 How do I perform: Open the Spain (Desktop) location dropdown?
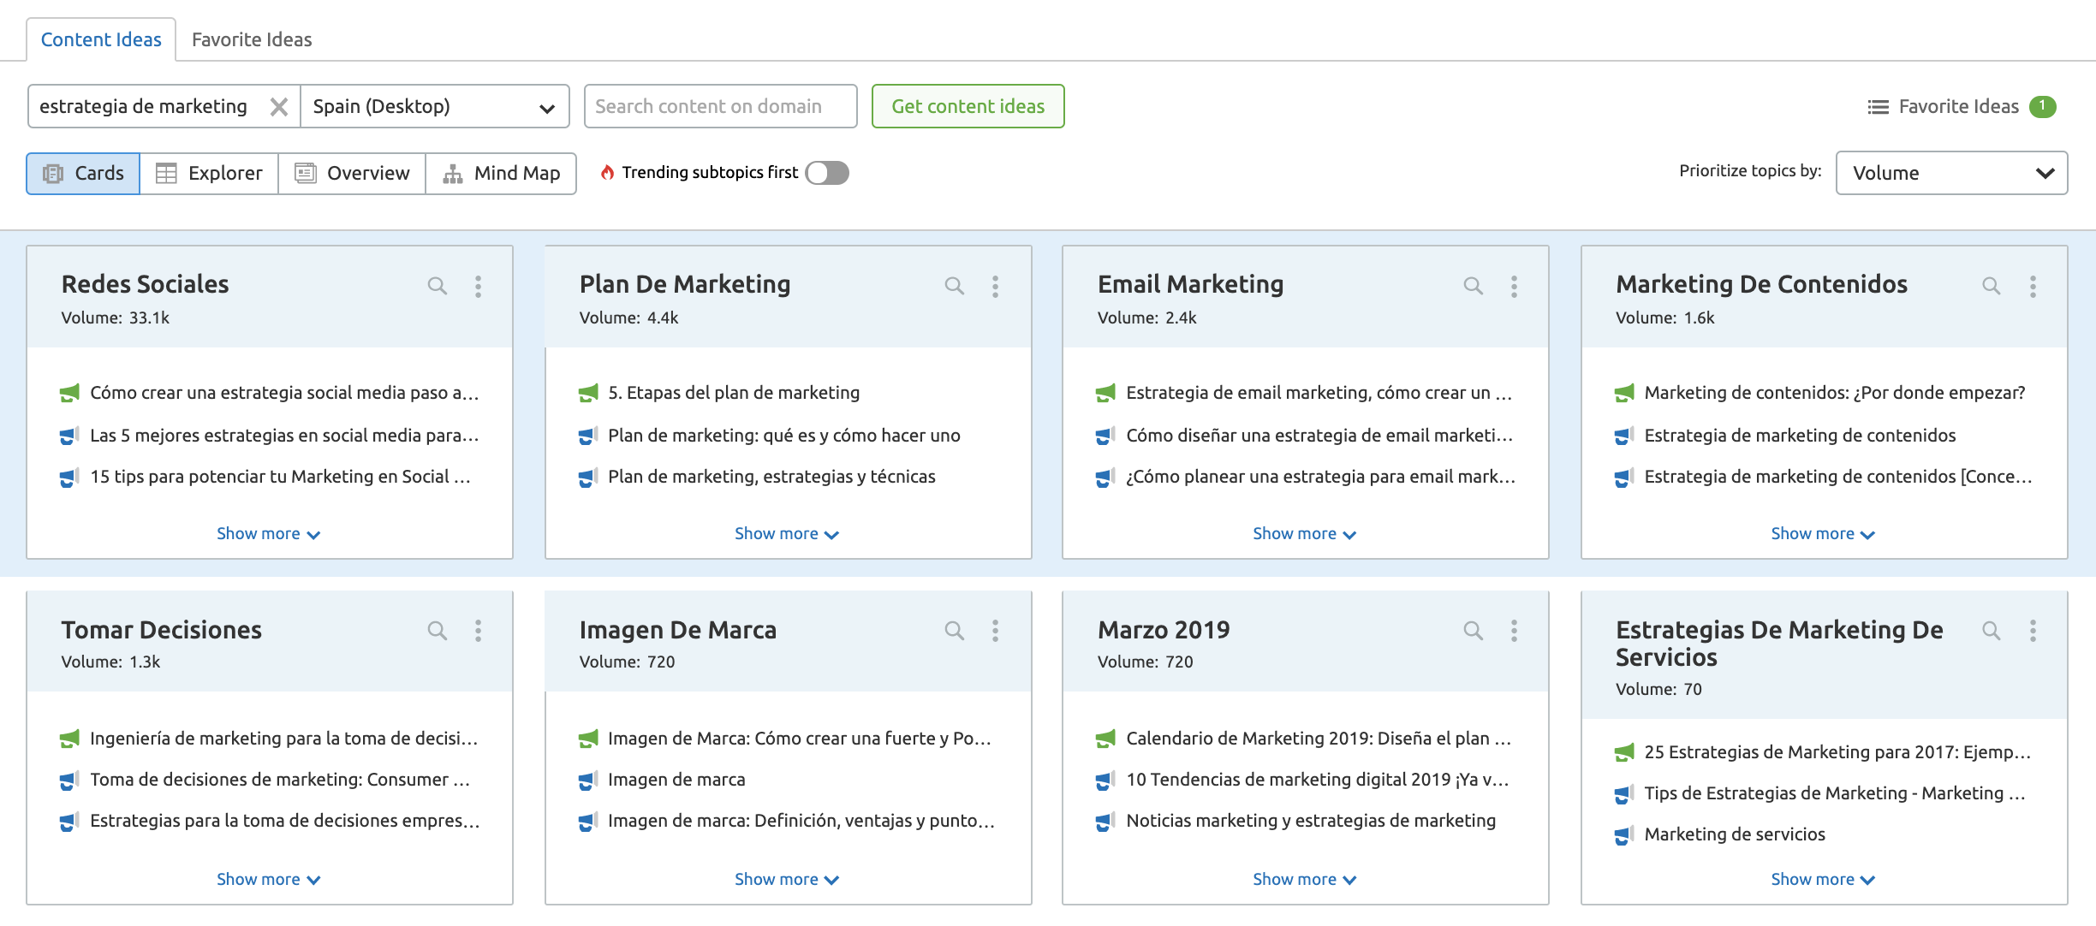pyautogui.click(x=434, y=107)
